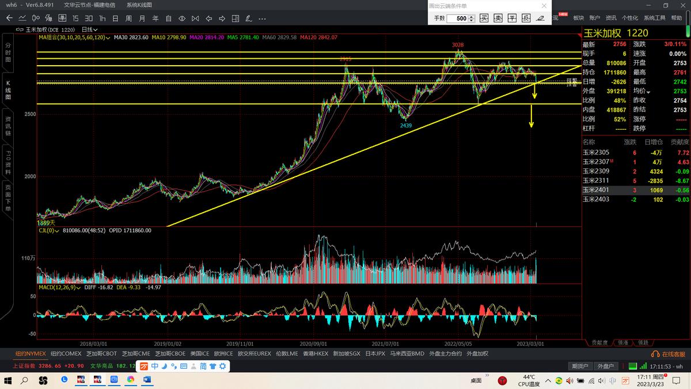
Task: Expand the CJL(0) volume indicator dropdown
Action: point(58,230)
